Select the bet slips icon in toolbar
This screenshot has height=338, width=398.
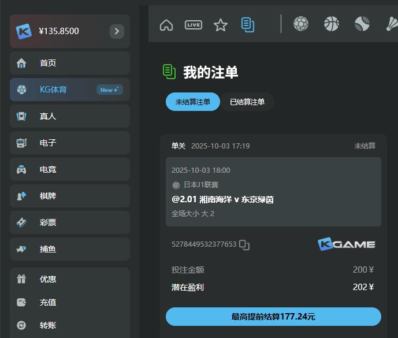247,25
